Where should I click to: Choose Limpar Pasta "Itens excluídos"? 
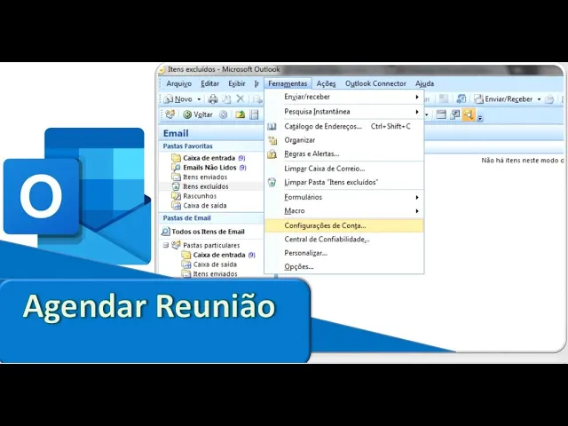[344, 183]
